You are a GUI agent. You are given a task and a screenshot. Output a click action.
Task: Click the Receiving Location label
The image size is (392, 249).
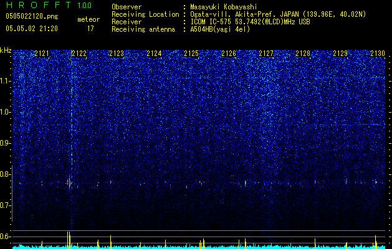pyautogui.click(x=145, y=14)
